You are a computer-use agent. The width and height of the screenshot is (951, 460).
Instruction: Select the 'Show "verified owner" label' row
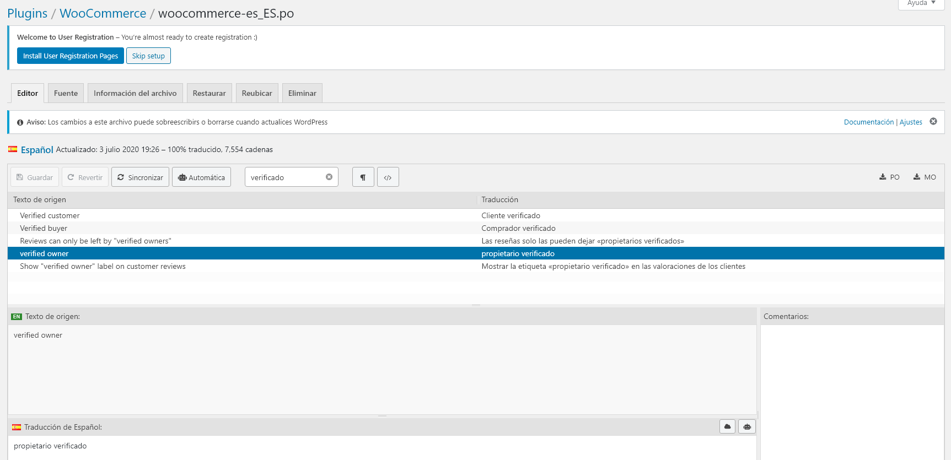476,266
